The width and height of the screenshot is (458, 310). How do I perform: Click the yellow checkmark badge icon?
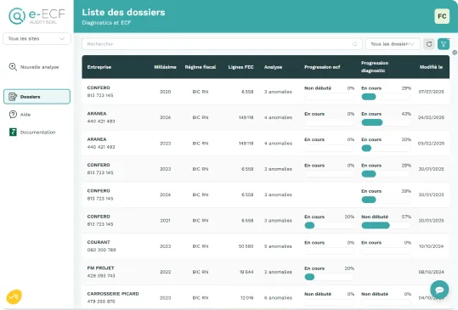(x=14, y=296)
